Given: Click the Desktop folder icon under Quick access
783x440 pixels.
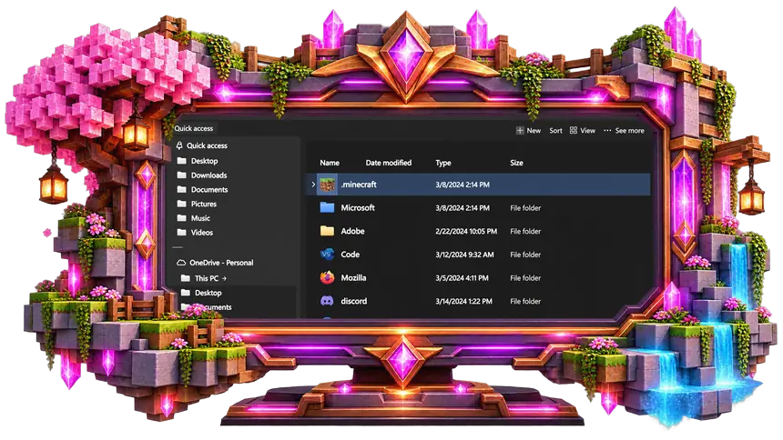Looking at the screenshot, I should (x=182, y=161).
